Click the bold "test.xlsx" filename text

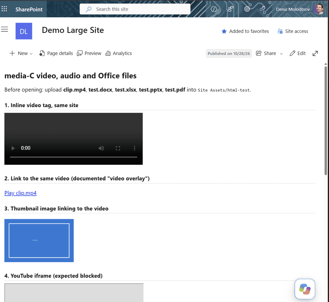126,90
